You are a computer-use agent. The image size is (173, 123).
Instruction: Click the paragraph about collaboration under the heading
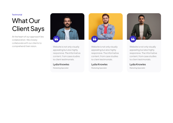28,42
